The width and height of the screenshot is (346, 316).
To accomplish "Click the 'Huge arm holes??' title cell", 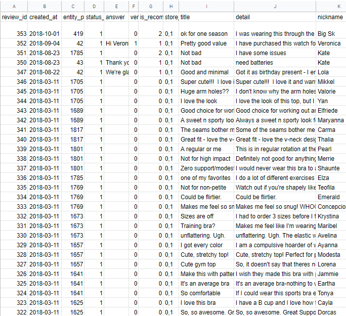I will 206,92.
